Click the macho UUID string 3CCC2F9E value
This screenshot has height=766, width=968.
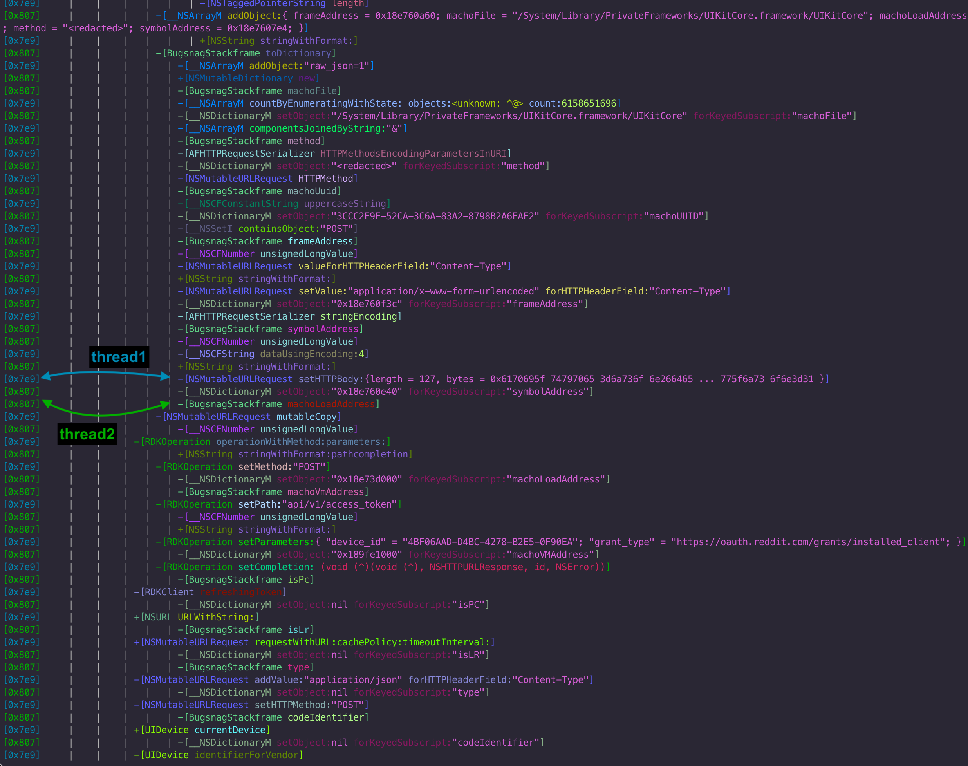click(x=435, y=216)
